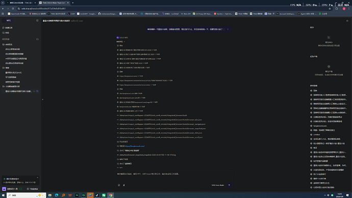This screenshot has width=352, height=198.
Task: Send the message with the arrow button
Action: 229,185
